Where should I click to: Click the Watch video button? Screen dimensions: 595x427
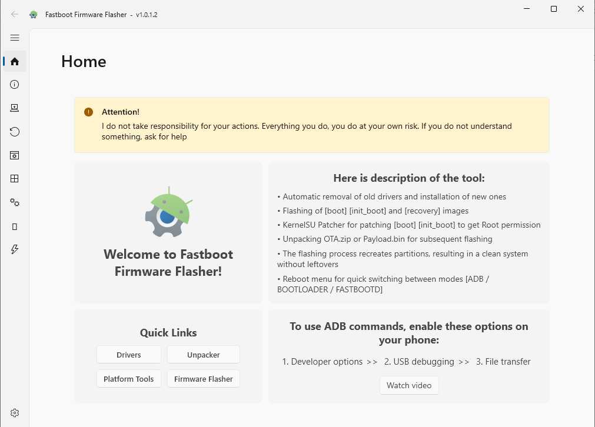408,385
